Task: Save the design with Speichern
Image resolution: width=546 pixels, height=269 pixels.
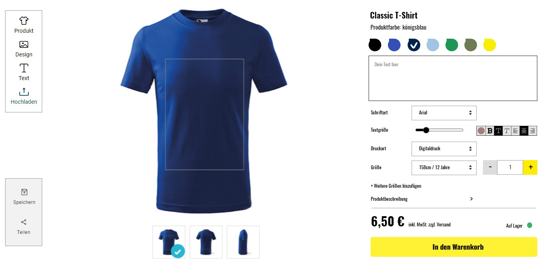Action: [24, 197]
